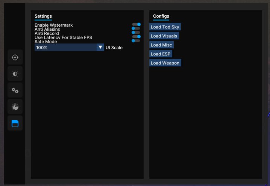The image size is (270, 186).
Task: Click the Load Weapon button
Action: point(165,63)
